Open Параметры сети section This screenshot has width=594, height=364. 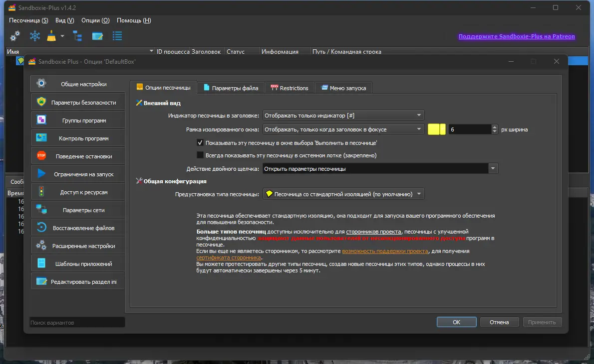[x=78, y=210]
